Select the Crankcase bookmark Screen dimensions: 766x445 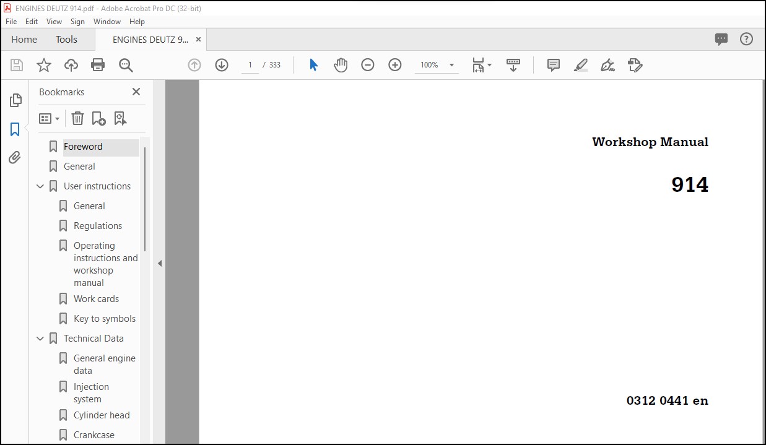point(94,435)
